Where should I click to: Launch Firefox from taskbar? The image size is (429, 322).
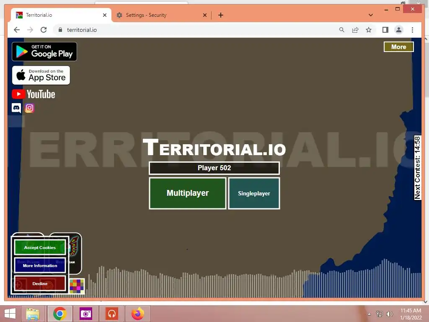(137, 314)
